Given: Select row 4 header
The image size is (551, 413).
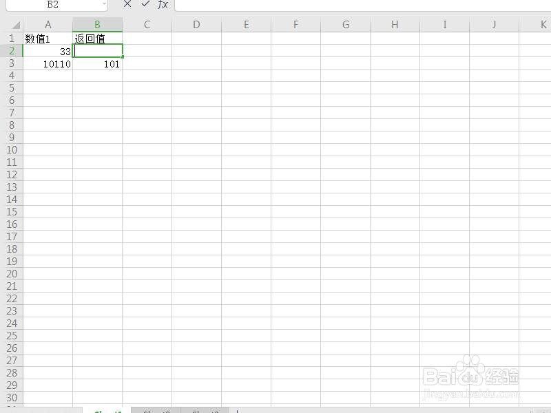Looking at the screenshot, I should [12, 76].
